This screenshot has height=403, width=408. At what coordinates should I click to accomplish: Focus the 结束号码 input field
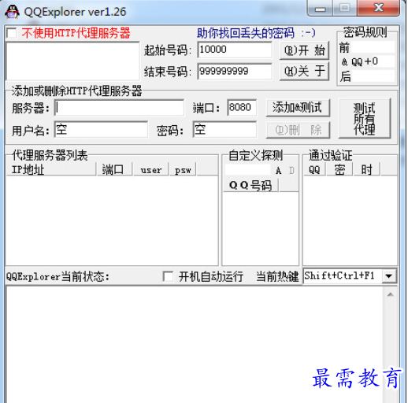(235, 71)
